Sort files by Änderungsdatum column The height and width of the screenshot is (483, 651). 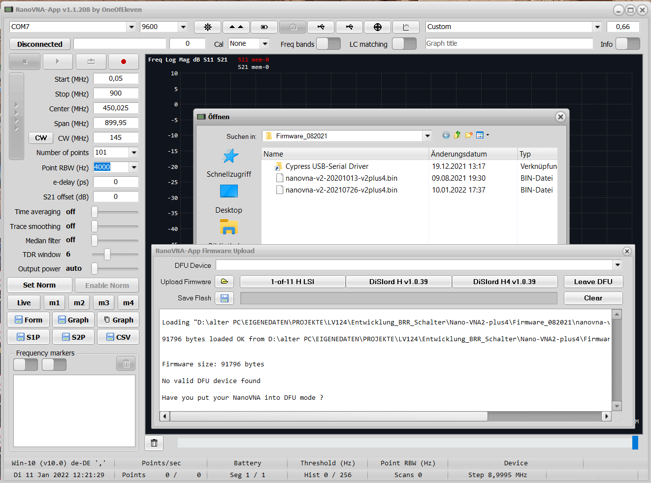473,154
